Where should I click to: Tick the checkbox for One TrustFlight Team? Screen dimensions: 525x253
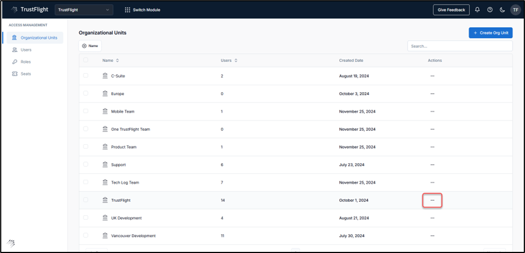click(86, 129)
